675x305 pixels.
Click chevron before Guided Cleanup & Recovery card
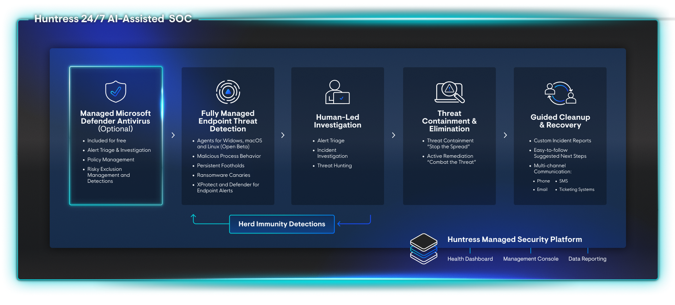point(505,135)
